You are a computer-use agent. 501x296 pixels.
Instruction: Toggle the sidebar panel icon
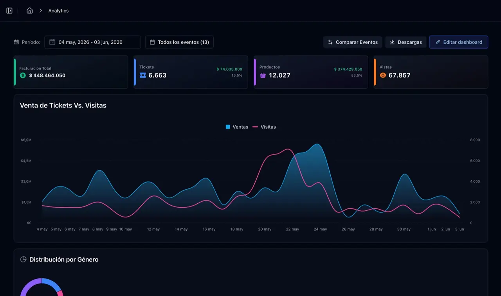tap(9, 11)
